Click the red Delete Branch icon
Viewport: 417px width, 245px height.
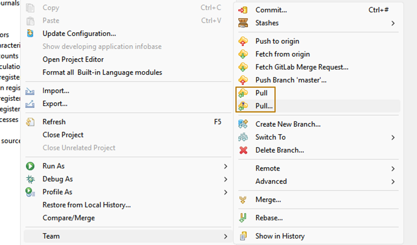[x=243, y=150]
